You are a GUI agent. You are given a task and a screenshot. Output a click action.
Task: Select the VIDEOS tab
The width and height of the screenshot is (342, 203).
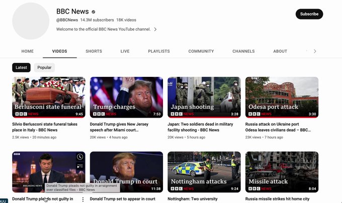click(59, 51)
